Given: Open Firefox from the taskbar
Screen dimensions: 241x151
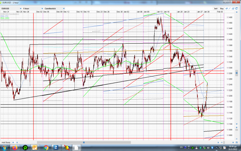Looking at the screenshot, I should pyautogui.click(x=15, y=148).
